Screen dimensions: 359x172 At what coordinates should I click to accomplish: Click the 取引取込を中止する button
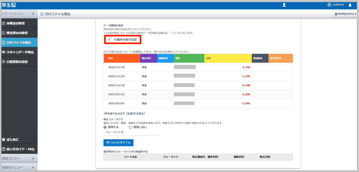click(346, 14)
